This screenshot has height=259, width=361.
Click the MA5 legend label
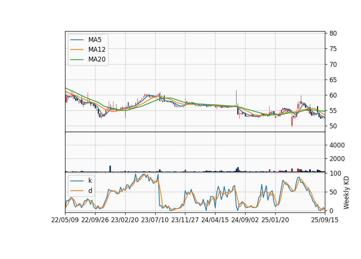95,40
